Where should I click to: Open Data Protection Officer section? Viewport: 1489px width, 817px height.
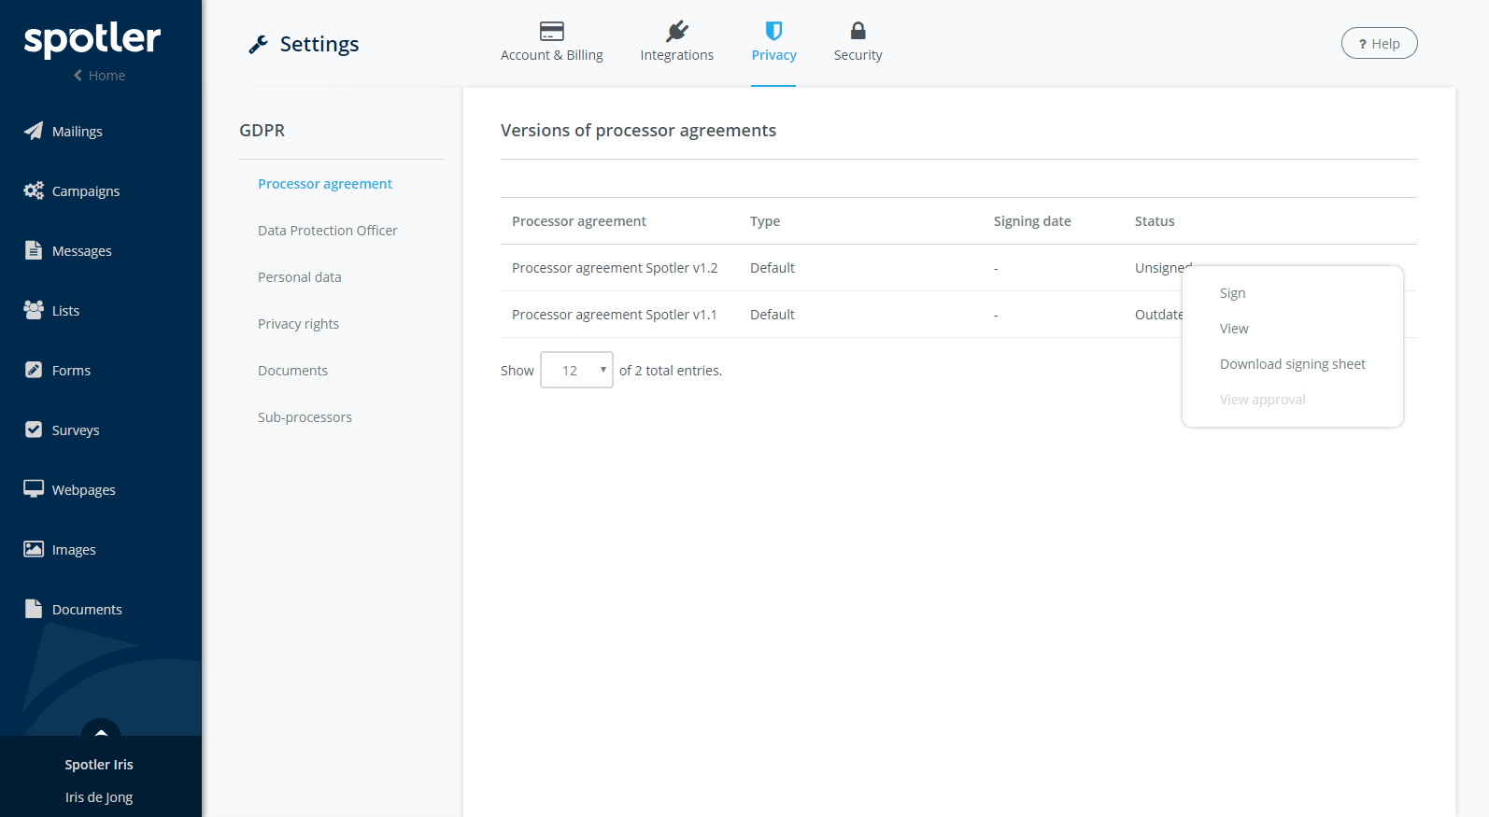coord(327,231)
